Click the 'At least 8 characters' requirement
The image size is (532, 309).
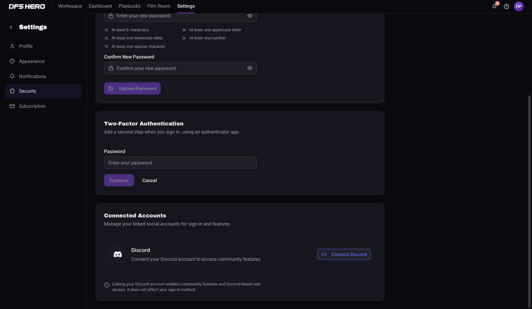pos(130,30)
